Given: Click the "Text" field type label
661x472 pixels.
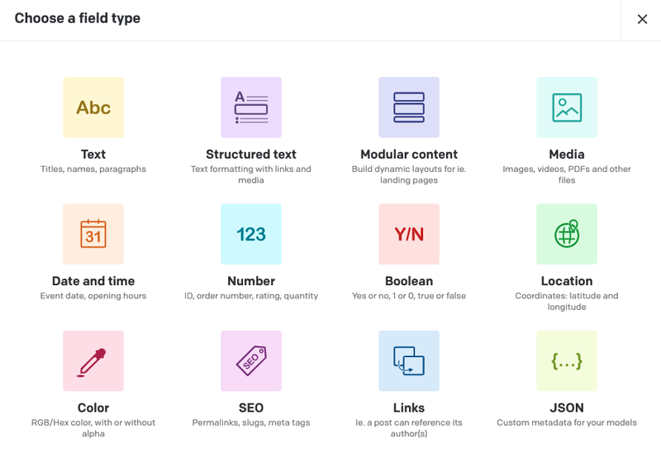Looking at the screenshot, I should tap(93, 155).
